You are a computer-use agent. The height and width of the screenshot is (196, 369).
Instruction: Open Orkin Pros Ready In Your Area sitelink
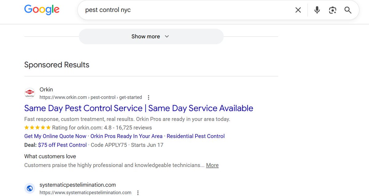coord(126,136)
